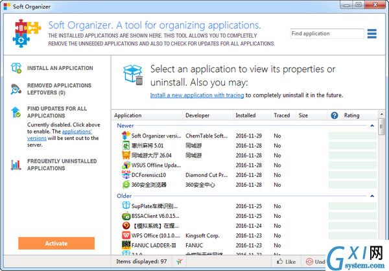Collapse the Older group
Image resolution: width=389 pixels, height=271 pixels.
pos(372,196)
